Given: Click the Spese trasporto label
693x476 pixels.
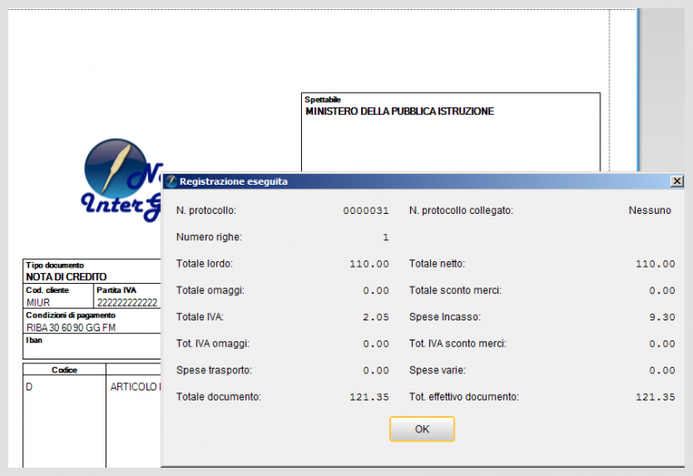Looking at the screenshot, I should (x=214, y=370).
